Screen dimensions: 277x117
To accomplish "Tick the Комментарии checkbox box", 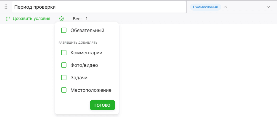I will pos(64,53).
